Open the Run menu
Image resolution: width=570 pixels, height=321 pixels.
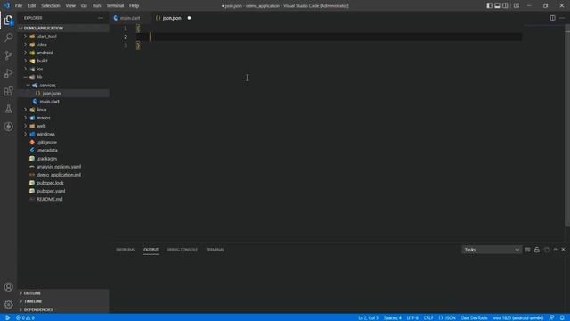[x=97, y=6]
